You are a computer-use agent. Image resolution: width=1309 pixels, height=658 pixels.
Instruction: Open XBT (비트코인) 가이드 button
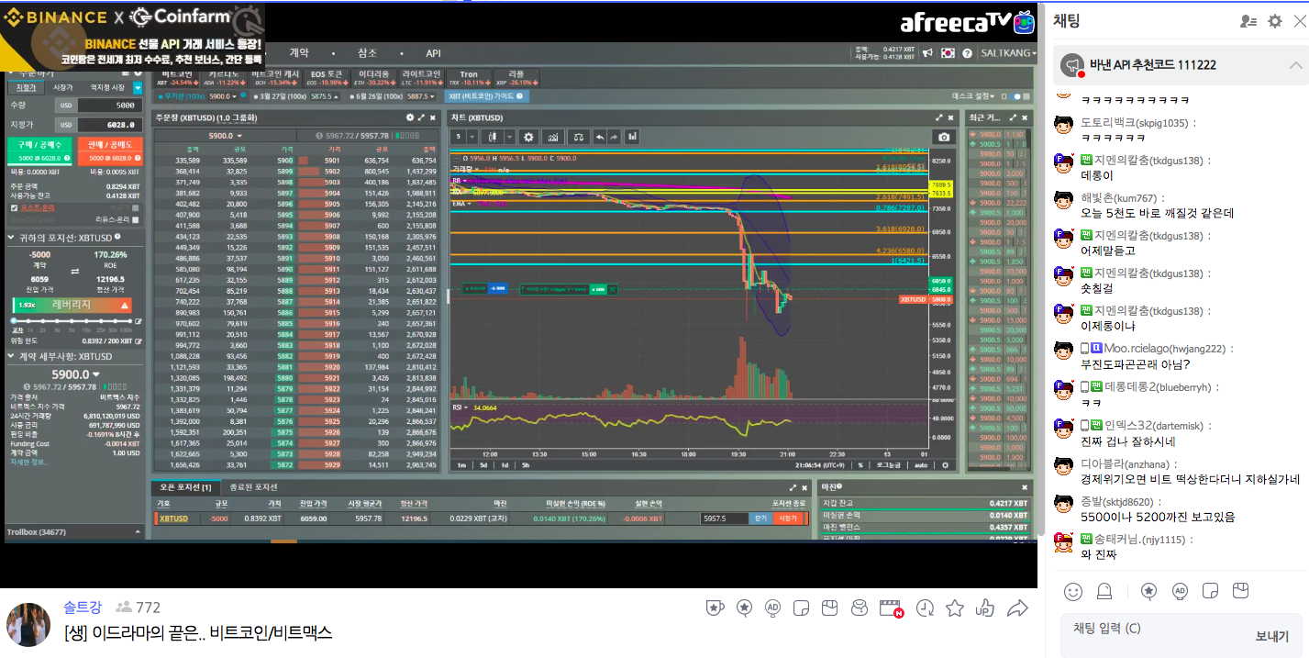click(487, 95)
